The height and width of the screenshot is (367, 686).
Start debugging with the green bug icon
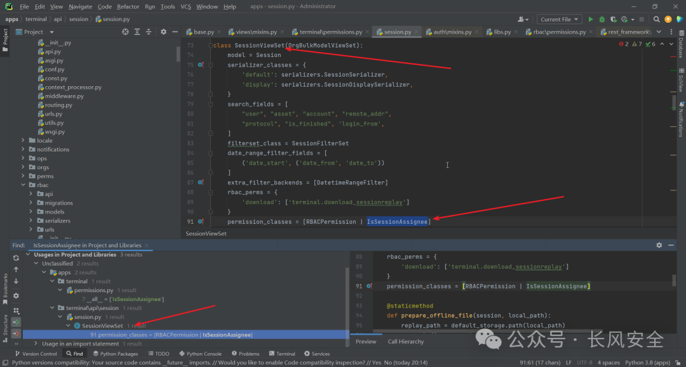pyautogui.click(x=602, y=19)
